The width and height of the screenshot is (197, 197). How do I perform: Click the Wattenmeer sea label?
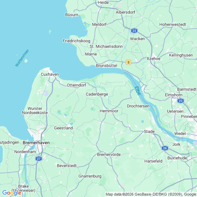[x=22, y=58]
